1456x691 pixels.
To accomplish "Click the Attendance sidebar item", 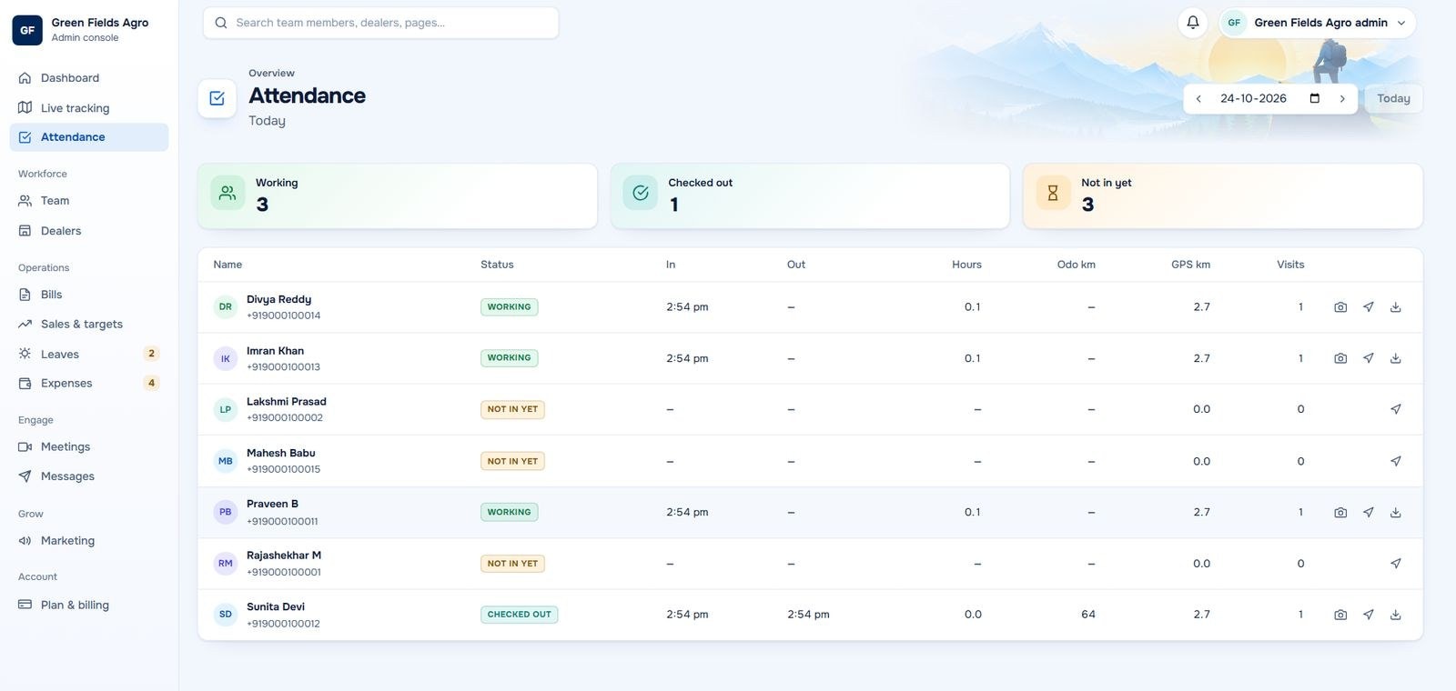I will point(89,137).
